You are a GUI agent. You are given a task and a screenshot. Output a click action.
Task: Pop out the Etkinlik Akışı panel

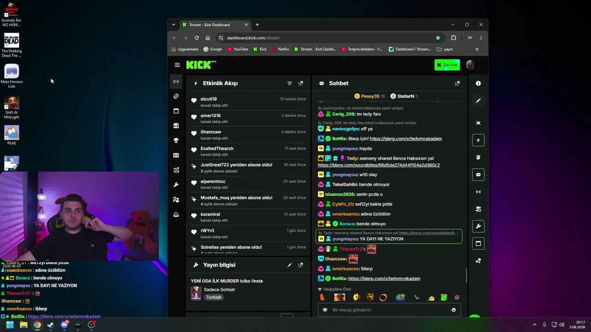[301, 83]
